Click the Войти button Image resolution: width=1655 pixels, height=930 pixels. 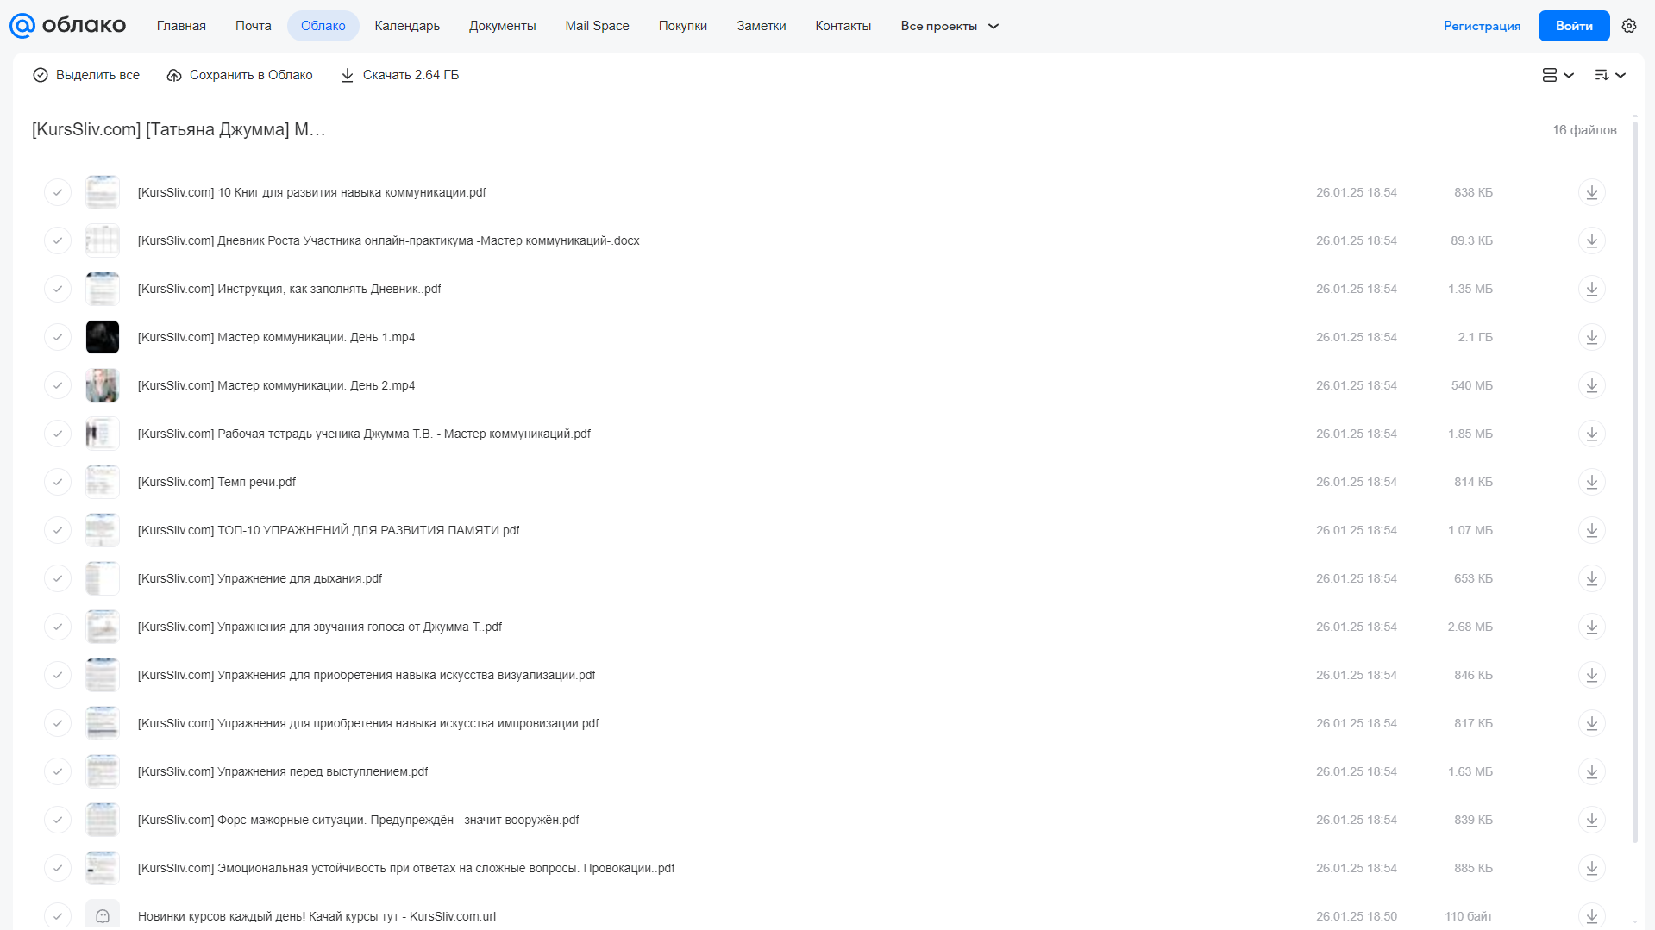point(1573,26)
